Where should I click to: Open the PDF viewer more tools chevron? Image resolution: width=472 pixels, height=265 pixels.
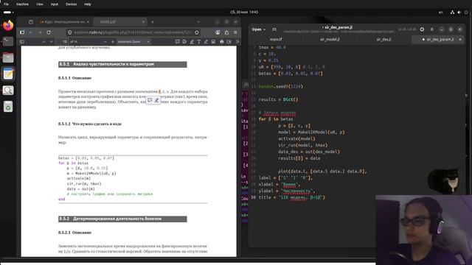(237, 42)
